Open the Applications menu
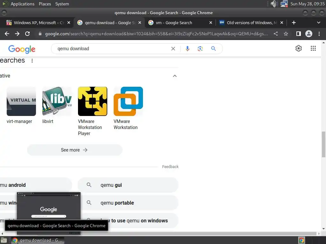This screenshot has height=244, width=326. [x=23, y=4]
